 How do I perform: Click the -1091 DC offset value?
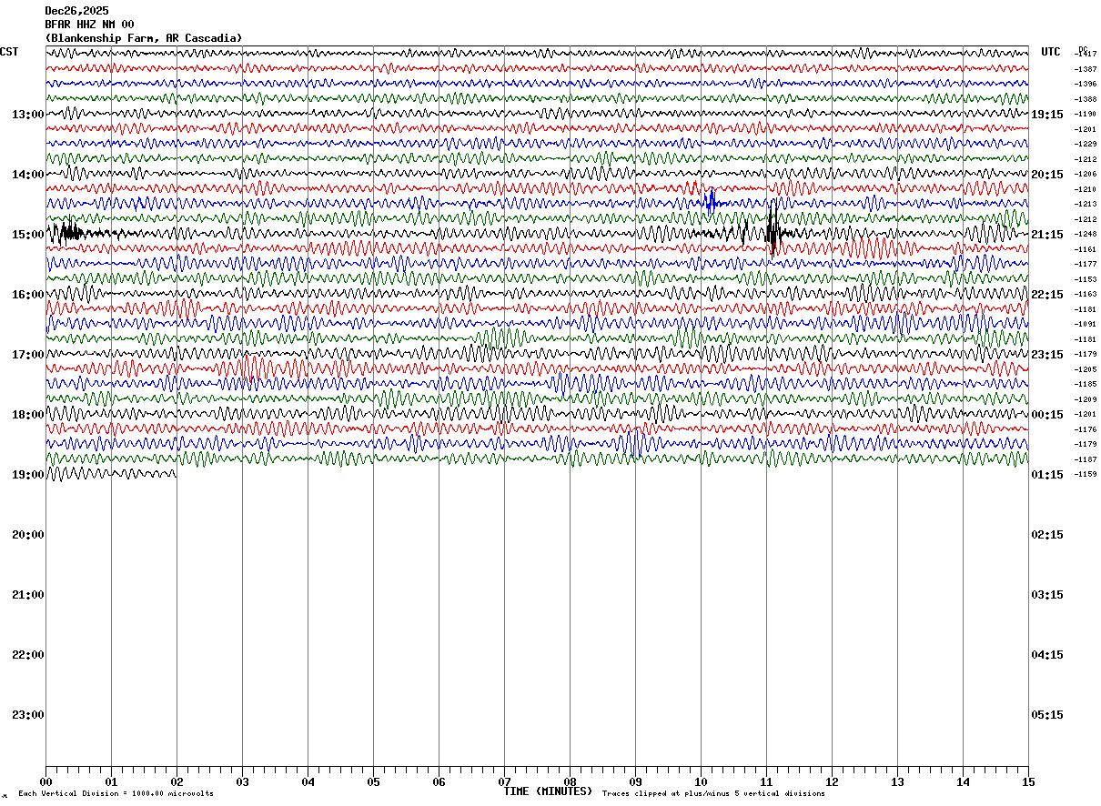pos(1086,325)
